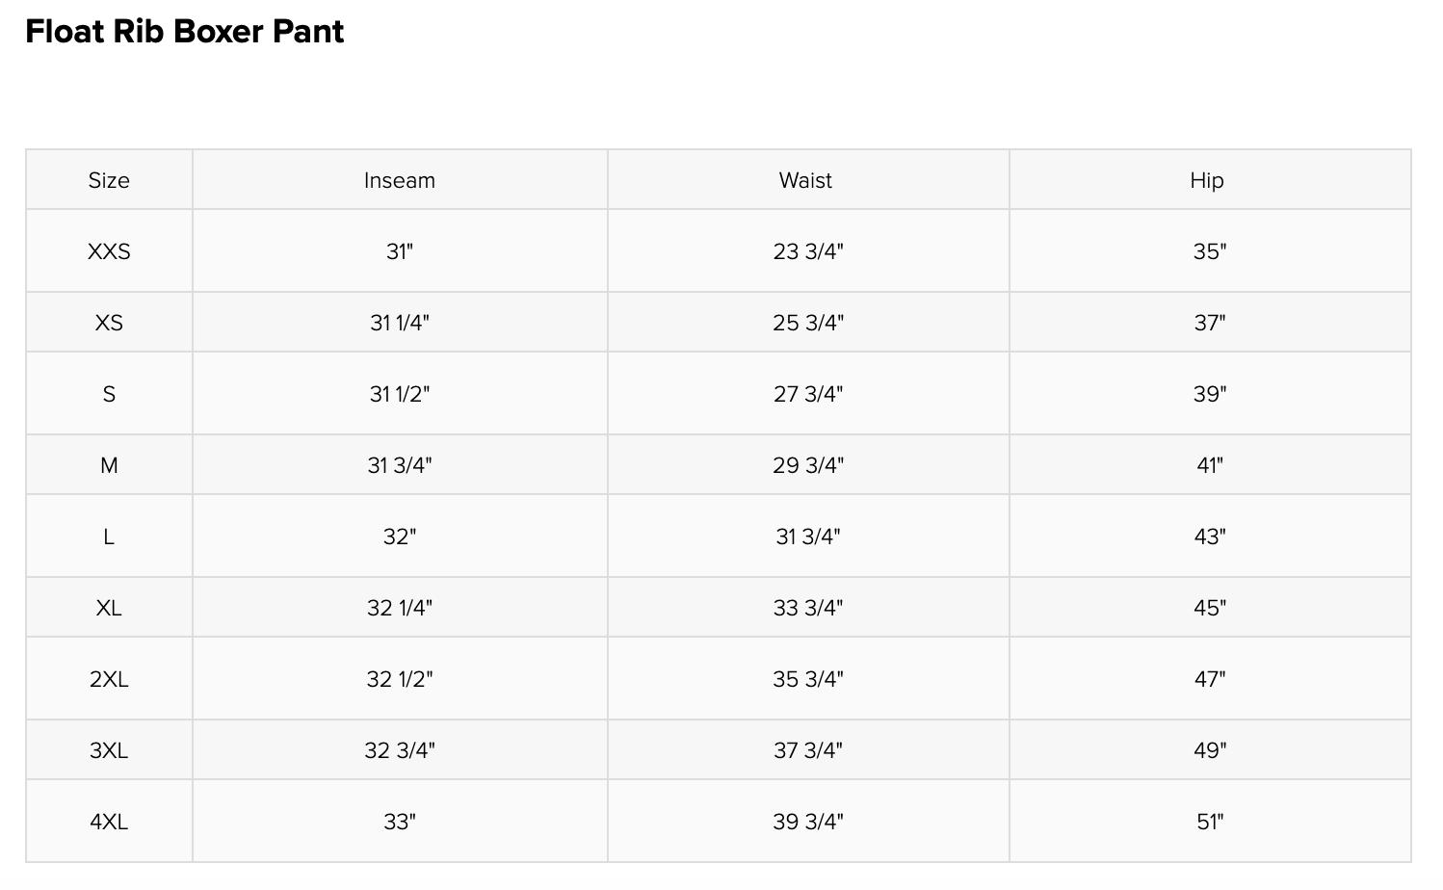The width and height of the screenshot is (1443, 890).
Task: Select the Waist column header
Action: point(806,180)
